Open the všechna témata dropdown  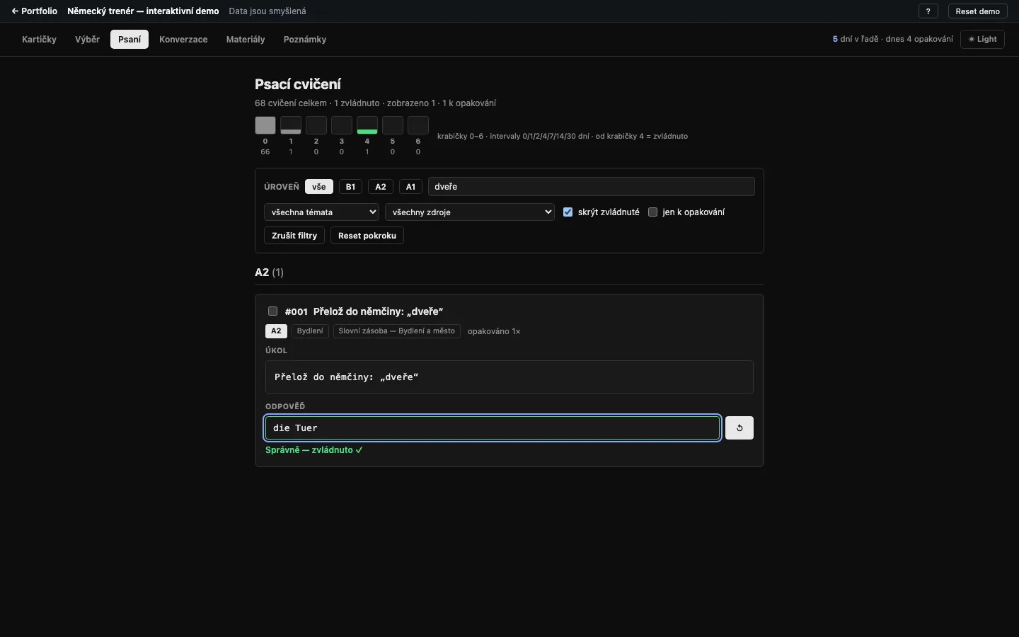coord(321,212)
